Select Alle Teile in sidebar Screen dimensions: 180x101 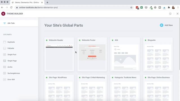[19, 23]
